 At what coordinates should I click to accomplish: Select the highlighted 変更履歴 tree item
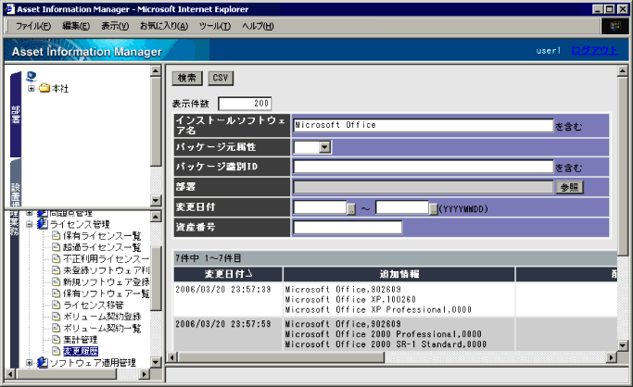tap(81, 351)
